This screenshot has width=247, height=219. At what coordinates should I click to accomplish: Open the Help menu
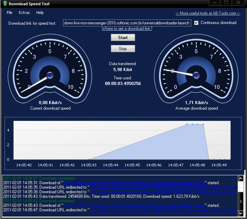click(x=40, y=13)
